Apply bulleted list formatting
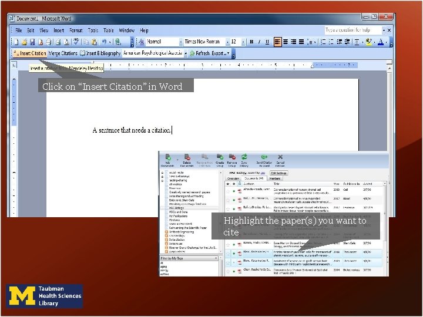Screen dimensions: 423x317 click(331, 42)
